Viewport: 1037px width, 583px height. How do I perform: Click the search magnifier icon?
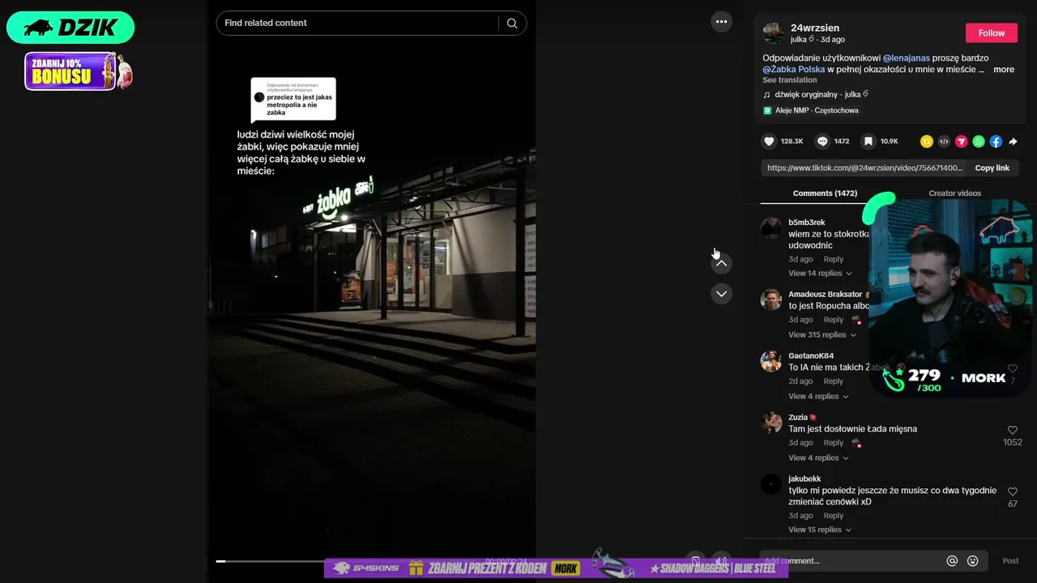512,23
